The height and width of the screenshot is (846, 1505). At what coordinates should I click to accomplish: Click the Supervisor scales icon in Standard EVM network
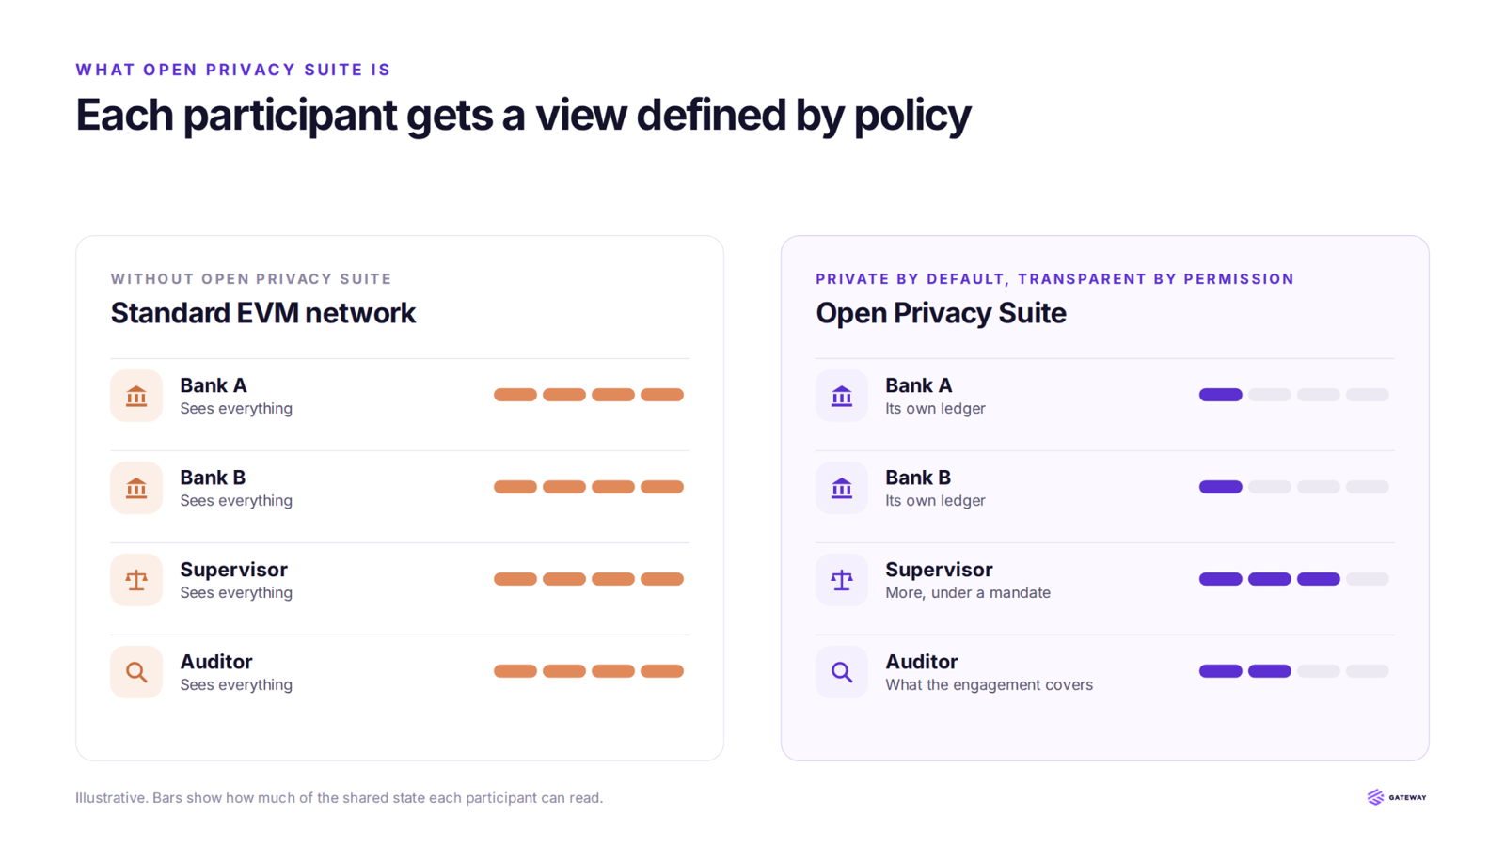tap(136, 580)
